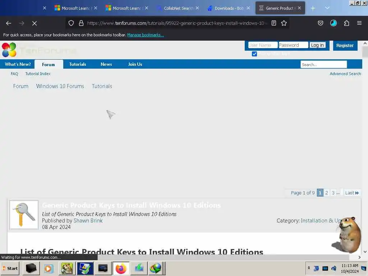
Task: Close the Generic Product Keys tab
Action: point(299,8)
